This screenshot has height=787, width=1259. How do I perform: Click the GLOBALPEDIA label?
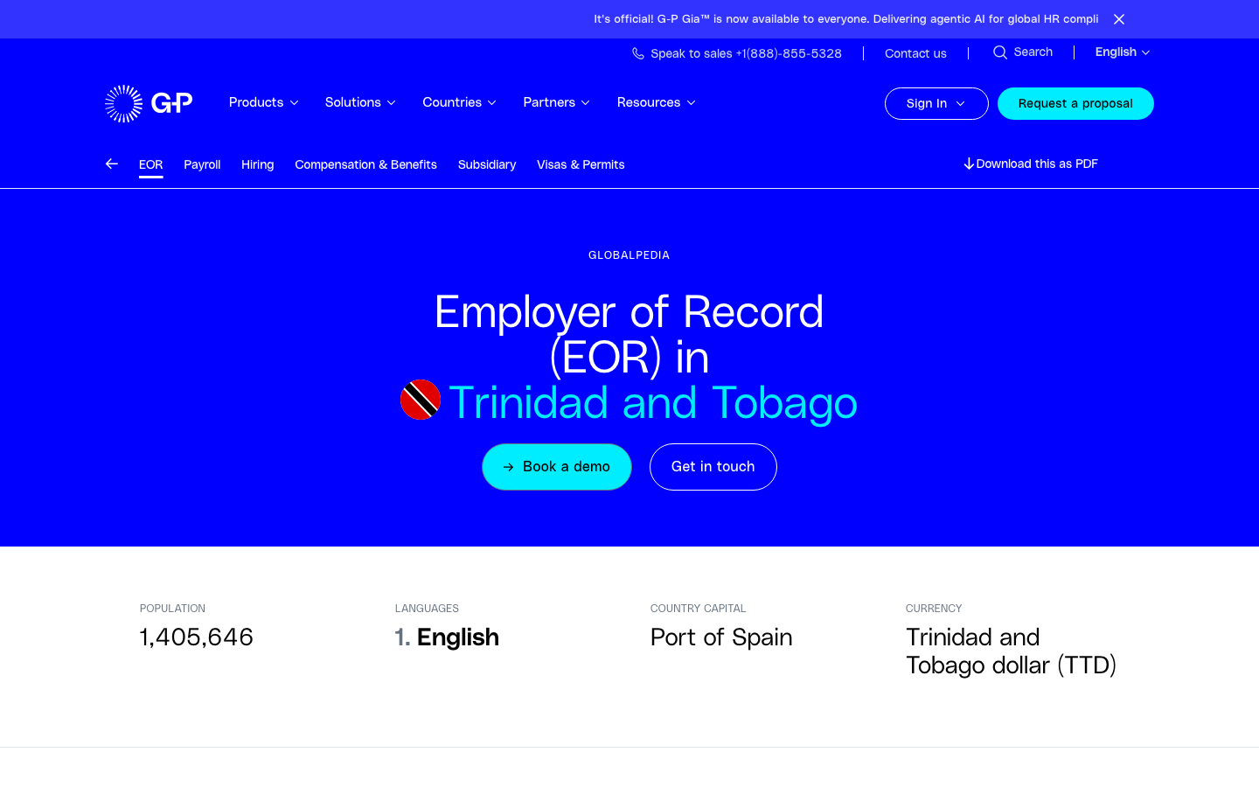[629, 255]
